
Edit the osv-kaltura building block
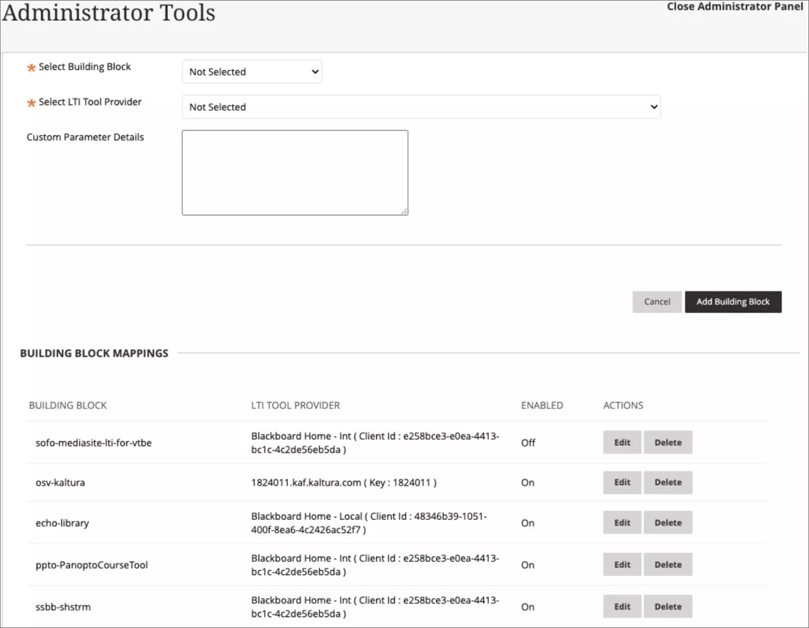tap(621, 482)
